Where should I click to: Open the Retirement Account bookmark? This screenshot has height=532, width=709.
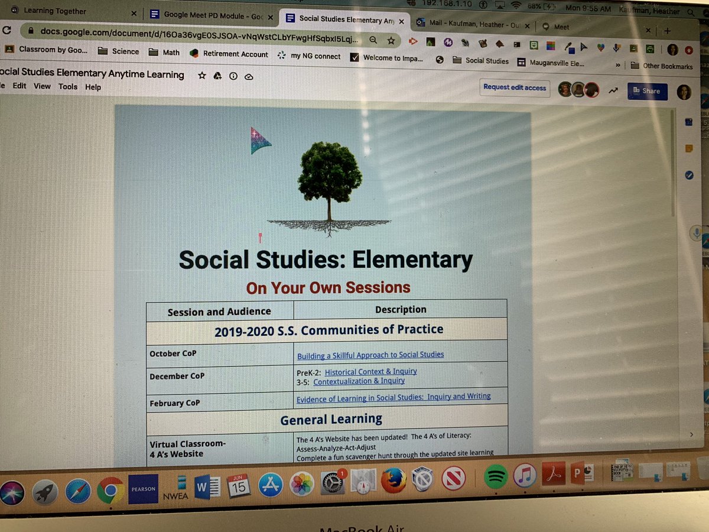(229, 54)
